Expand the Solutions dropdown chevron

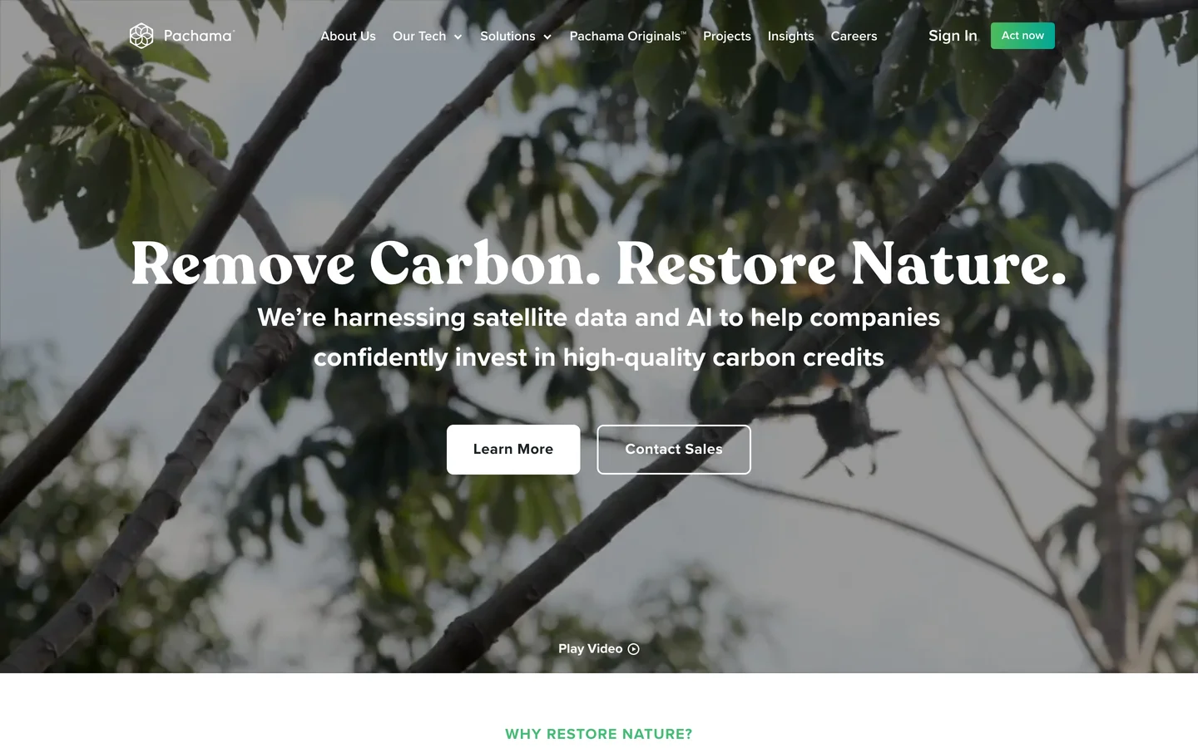[547, 37]
